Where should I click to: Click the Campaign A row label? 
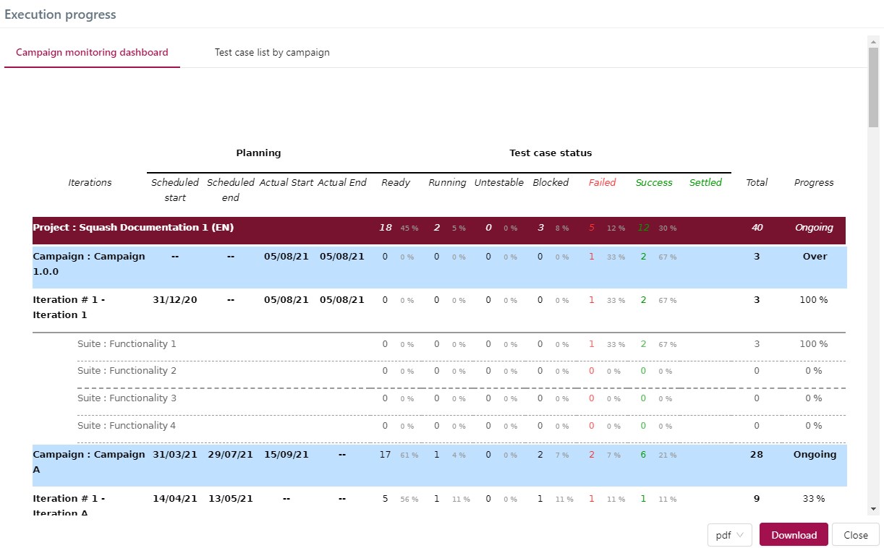pos(88,462)
